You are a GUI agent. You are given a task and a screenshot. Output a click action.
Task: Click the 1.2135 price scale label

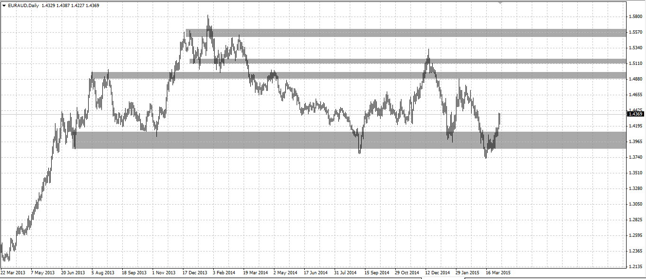point(636,267)
